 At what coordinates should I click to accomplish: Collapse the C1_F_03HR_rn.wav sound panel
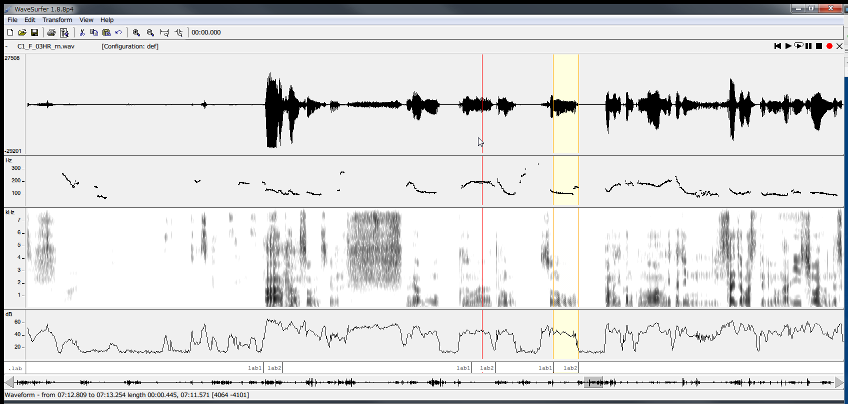[6, 46]
